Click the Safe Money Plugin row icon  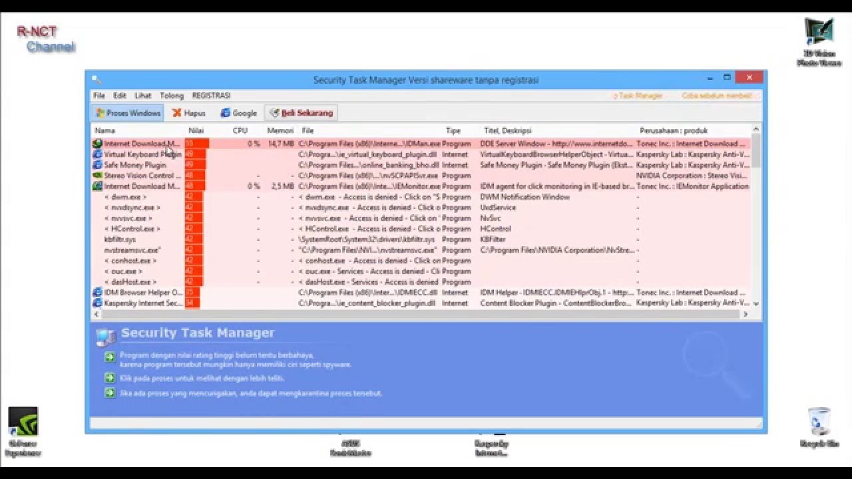click(x=97, y=165)
